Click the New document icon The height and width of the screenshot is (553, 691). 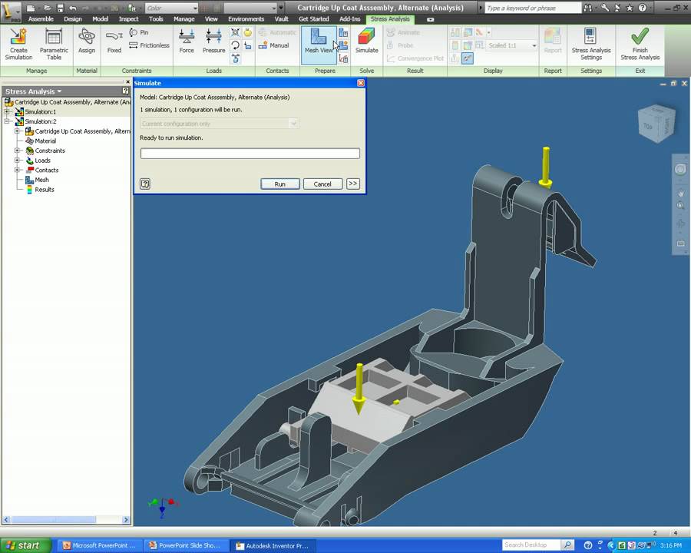(x=31, y=8)
